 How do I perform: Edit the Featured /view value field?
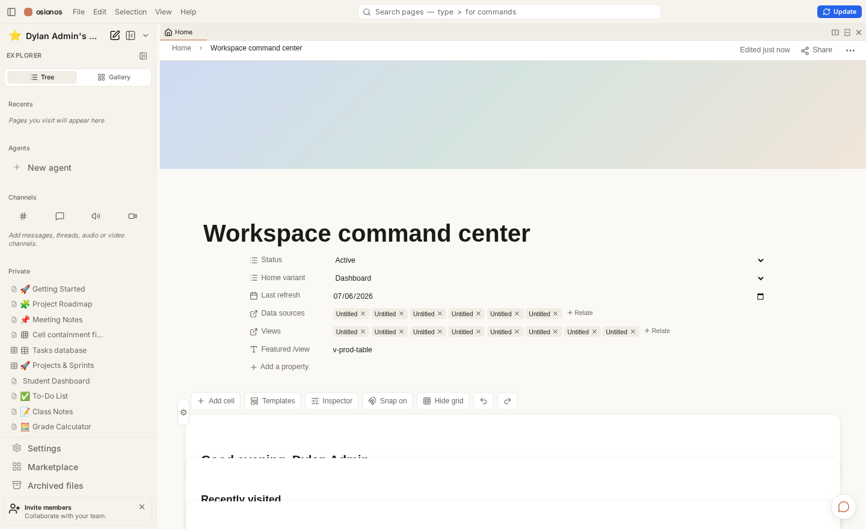pyautogui.click(x=549, y=350)
